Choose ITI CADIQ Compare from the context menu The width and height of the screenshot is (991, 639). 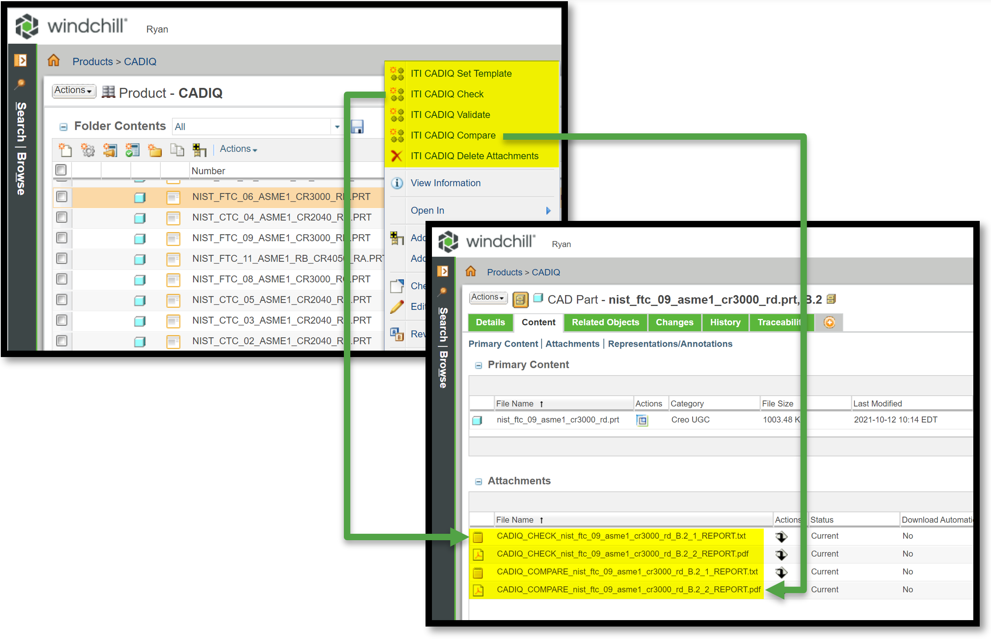tap(453, 136)
